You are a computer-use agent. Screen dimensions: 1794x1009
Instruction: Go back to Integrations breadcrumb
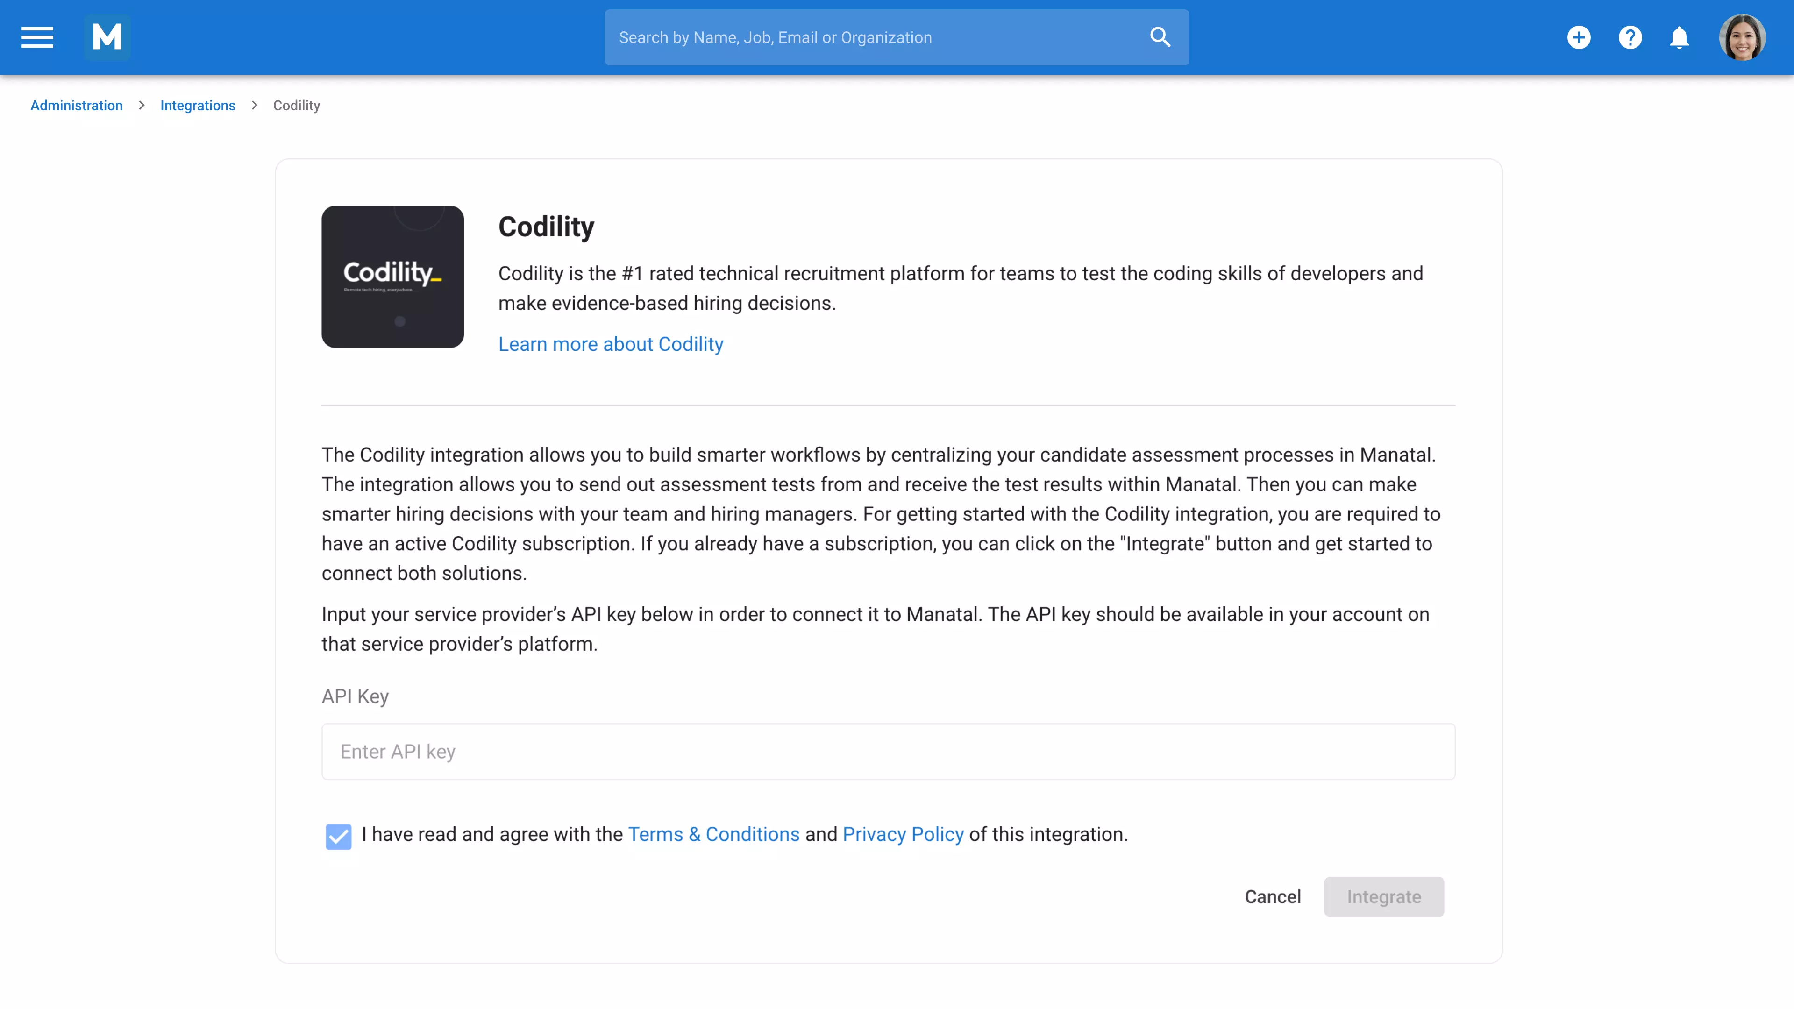(198, 105)
